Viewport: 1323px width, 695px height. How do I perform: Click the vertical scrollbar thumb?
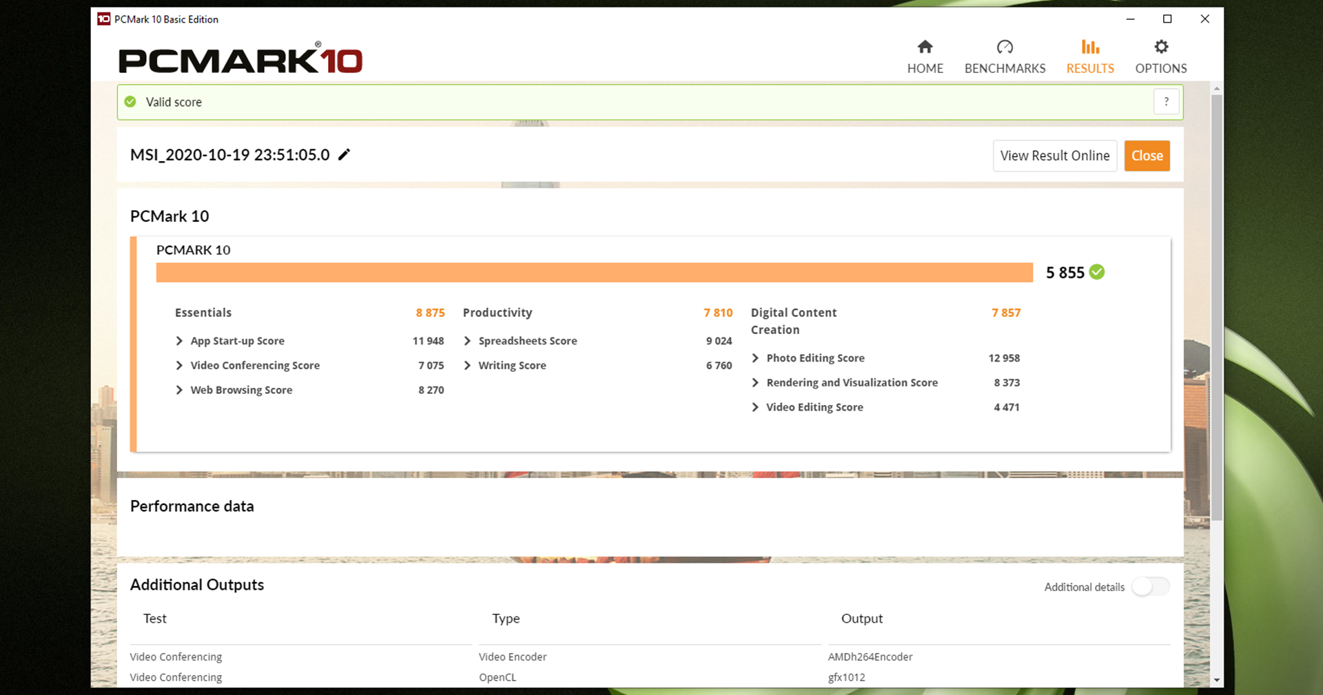point(1217,307)
